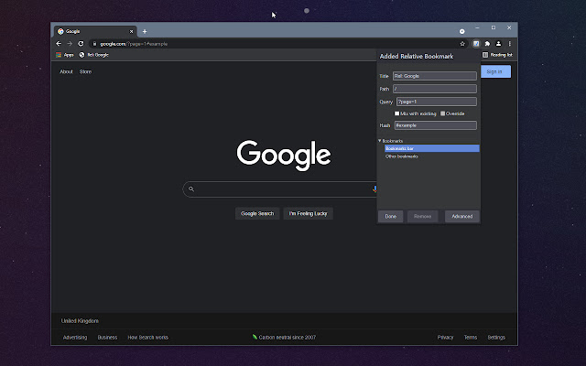Toggle the Override checkbox
Viewport: 586px width, 366px height.
pyautogui.click(x=442, y=113)
